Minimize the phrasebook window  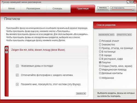coord(128,2)
